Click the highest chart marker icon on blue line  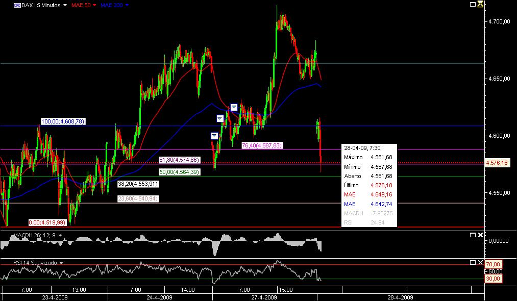tap(233, 108)
